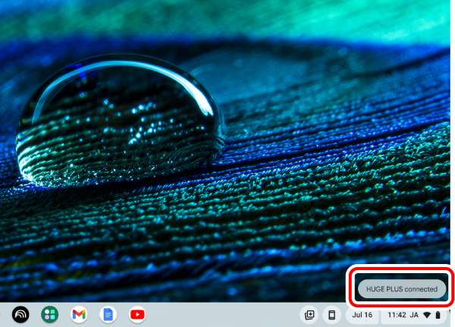Open Google Docs from the shelf

[x=108, y=314]
